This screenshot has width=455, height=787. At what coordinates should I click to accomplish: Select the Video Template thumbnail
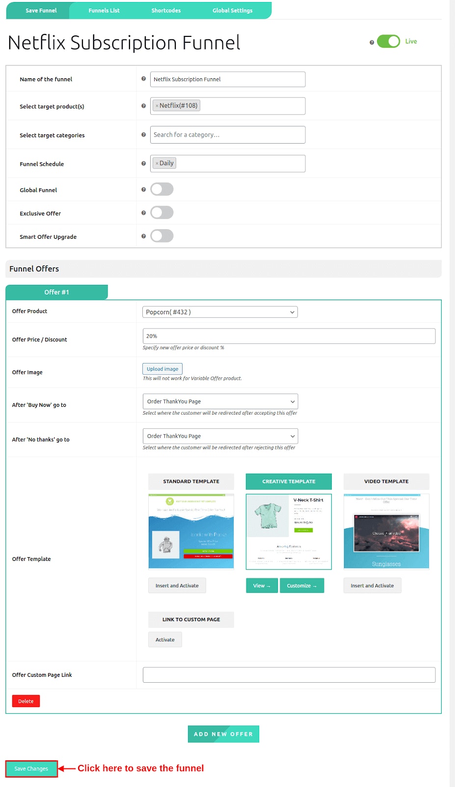[386, 531]
